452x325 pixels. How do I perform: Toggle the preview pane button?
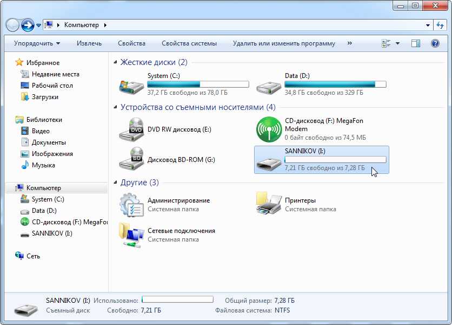[415, 43]
